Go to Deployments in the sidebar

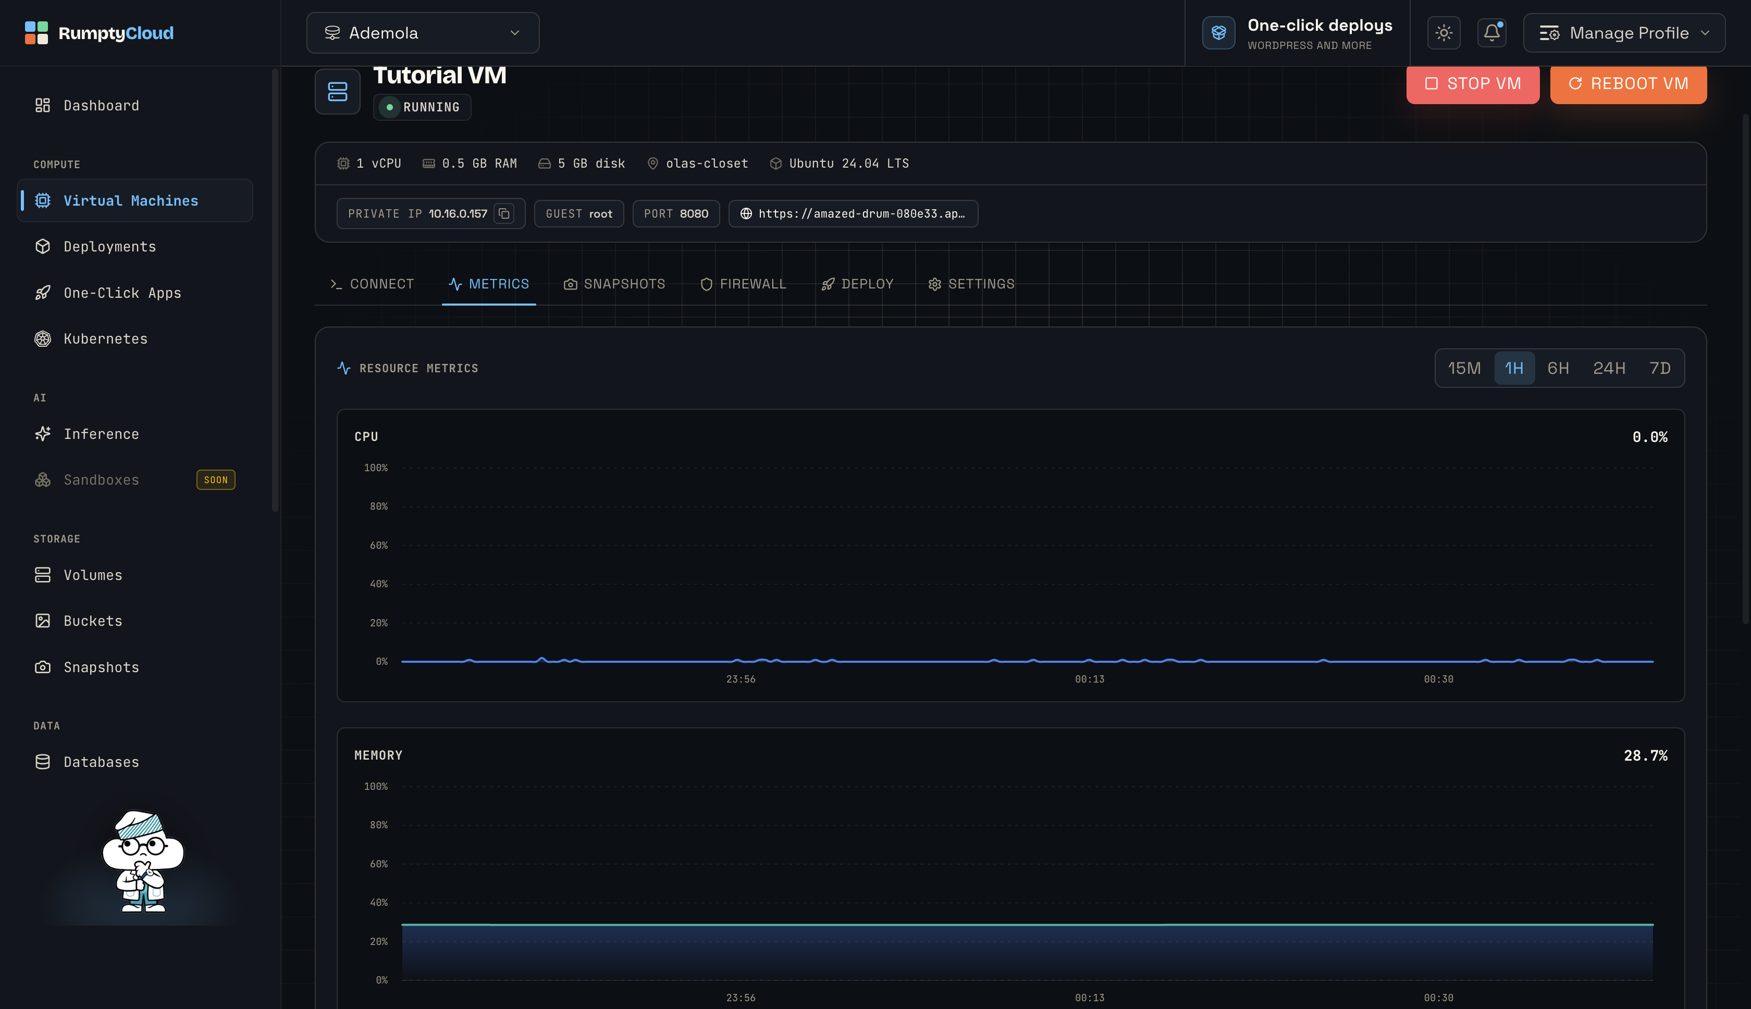coord(134,247)
